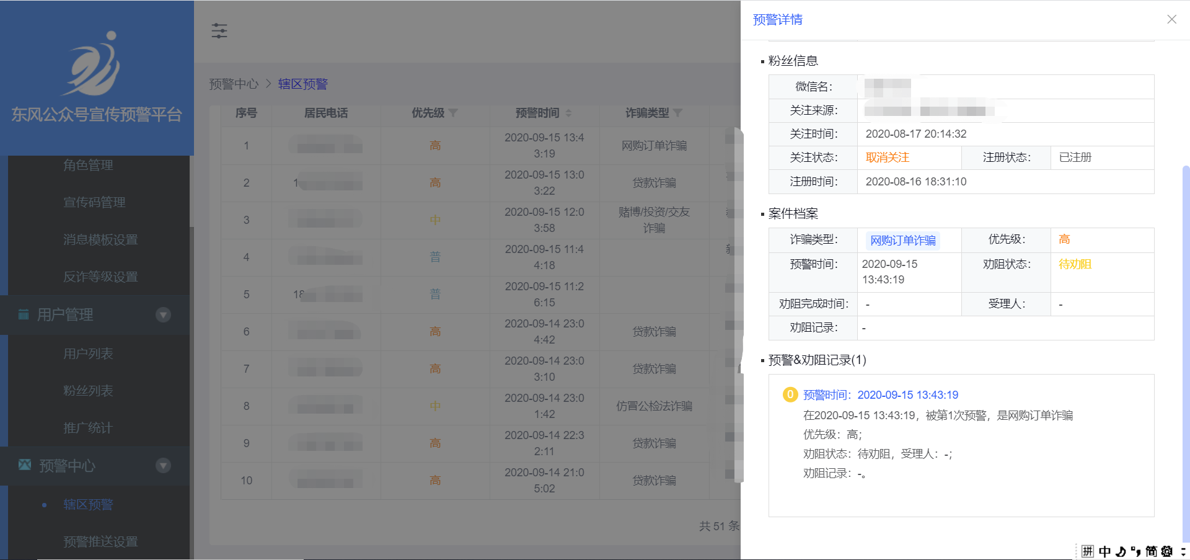The width and height of the screenshot is (1190, 560).
Task: Toggle the 中 Chinese/English IME mode
Action: [1104, 551]
